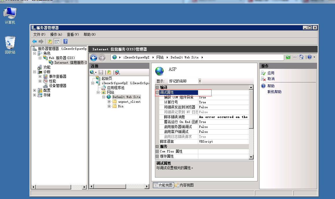This screenshot has width=335, height=199.
Task: Open the 显示 好记的名称 dropdown
Action: point(200,81)
